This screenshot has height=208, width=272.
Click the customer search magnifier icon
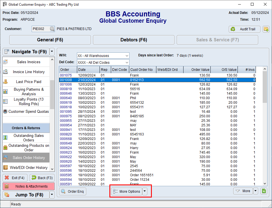click(52, 29)
